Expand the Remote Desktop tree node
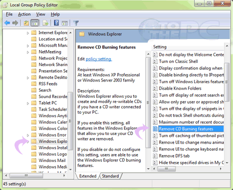Screen dimensions: 233x190 [x=28, y=77]
